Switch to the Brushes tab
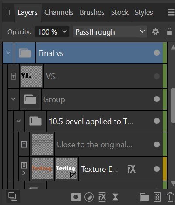This screenshot has width=175, height=205. pos(92,12)
